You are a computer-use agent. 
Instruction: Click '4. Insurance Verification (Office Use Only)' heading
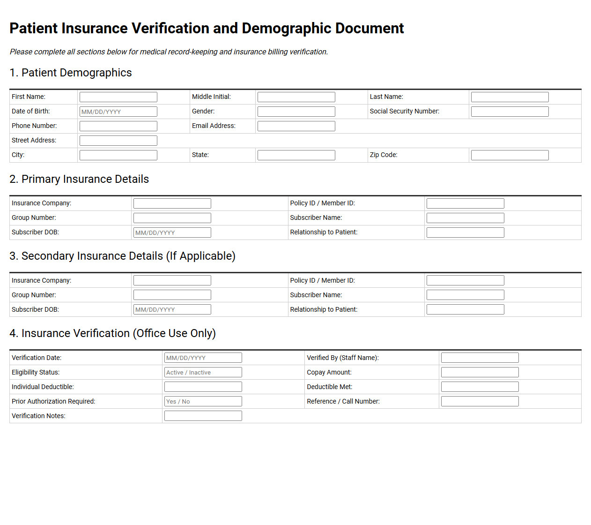[112, 333]
